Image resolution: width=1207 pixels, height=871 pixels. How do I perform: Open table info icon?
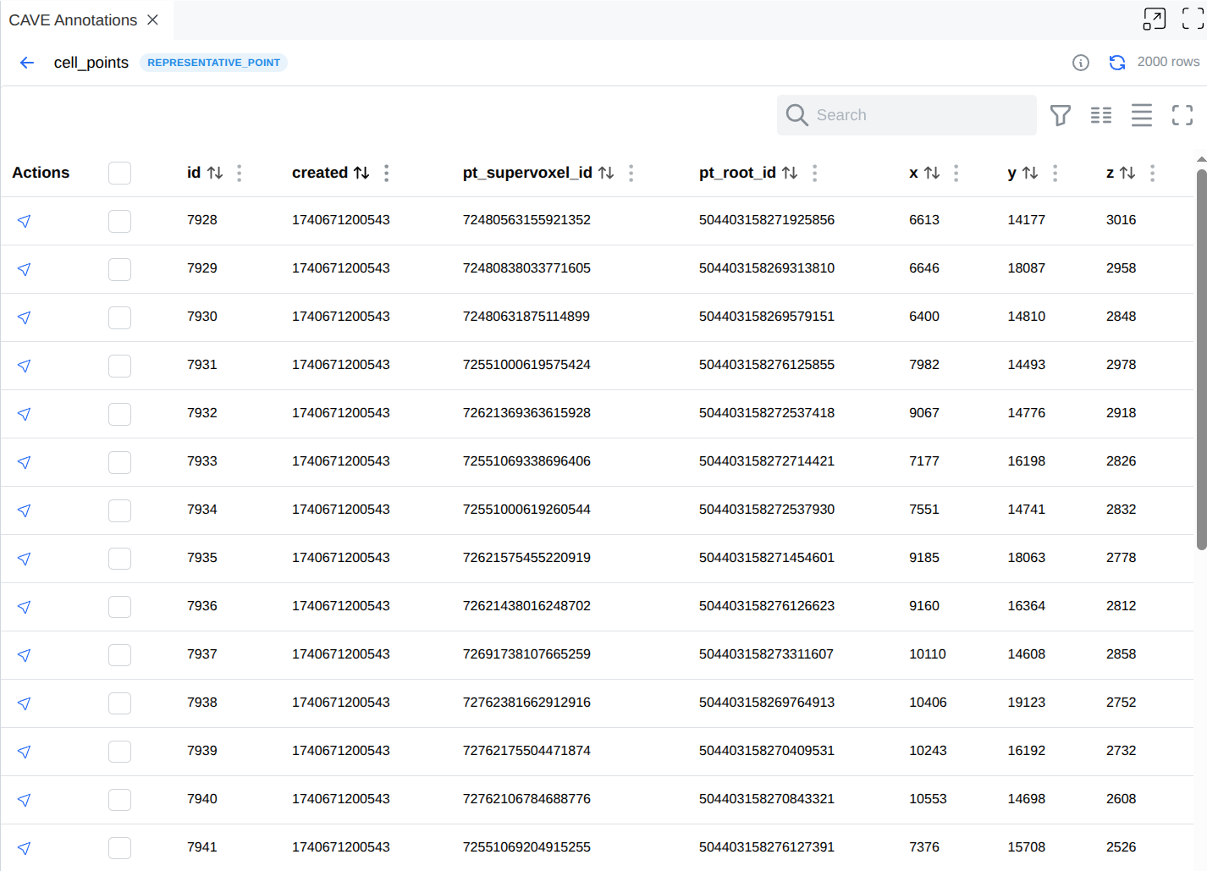[1081, 63]
